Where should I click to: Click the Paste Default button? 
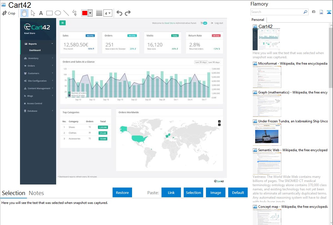pos(238,193)
